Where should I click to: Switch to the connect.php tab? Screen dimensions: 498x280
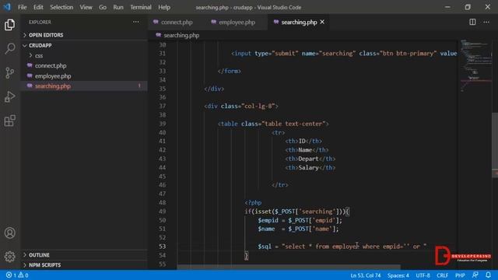(177, 22)
